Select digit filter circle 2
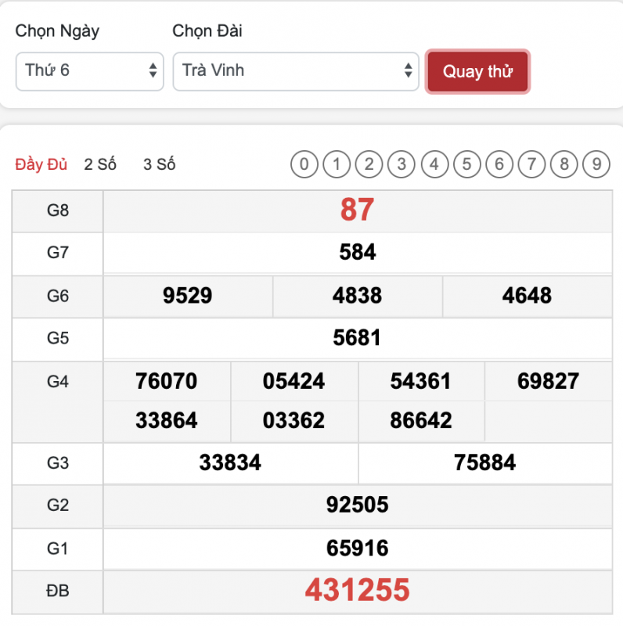Viewport: 623px width, 626px height. click(x=369, y=164)
